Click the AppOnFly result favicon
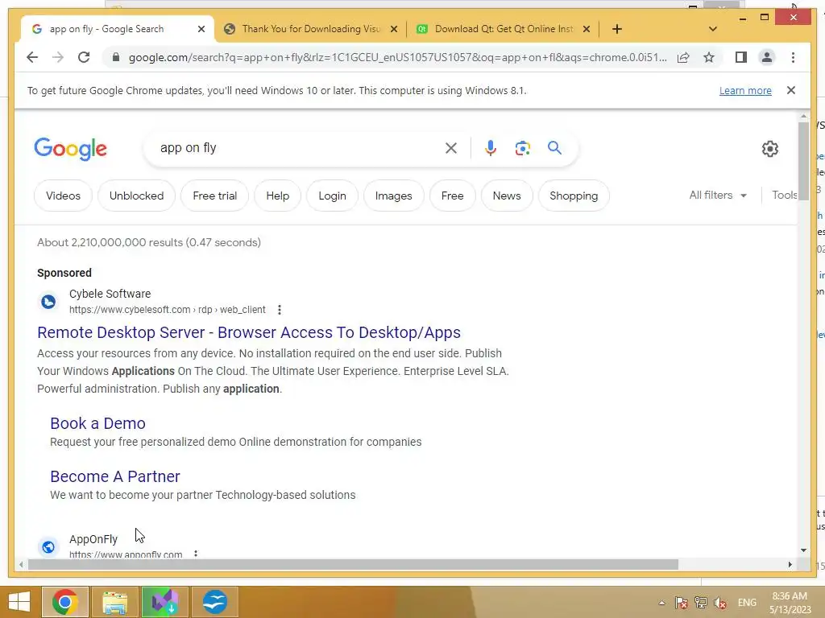The height and width of the screenshot is (618, 825). [x=48, y=546]
